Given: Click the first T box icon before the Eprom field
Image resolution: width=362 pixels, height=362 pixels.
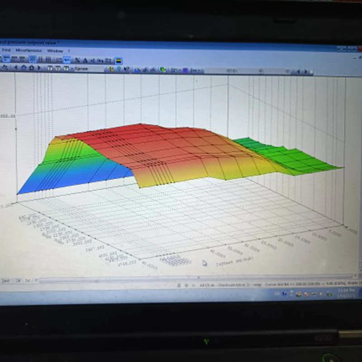Looking at the screenshot, I should (50, 68).
